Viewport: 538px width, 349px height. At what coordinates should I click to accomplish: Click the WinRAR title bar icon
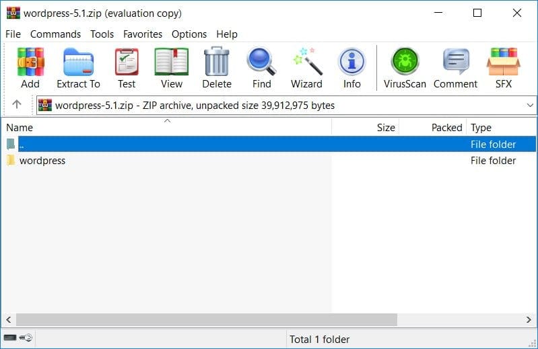13,13
